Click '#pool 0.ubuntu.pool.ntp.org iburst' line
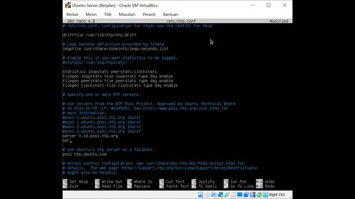The height and width of the screenshot is (199, 355). click(102, 118)
